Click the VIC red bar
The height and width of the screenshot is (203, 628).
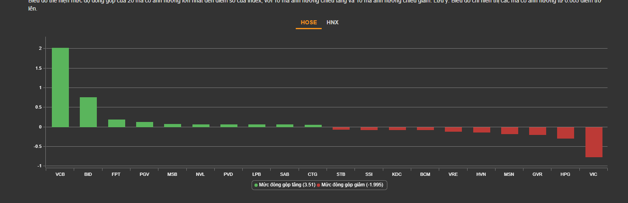pos(594,142)
